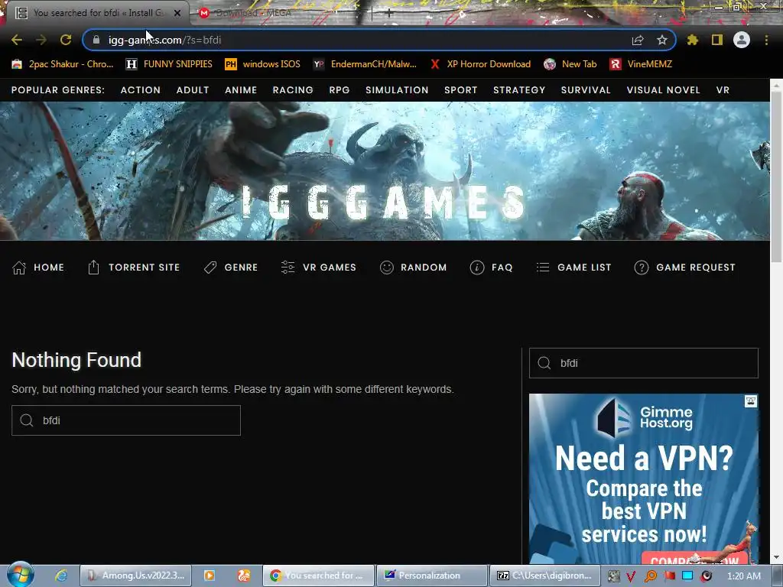Click the magnifier icon under Nothing Found
Viewport: 783px width, 587px height.
tap(27, 420)
